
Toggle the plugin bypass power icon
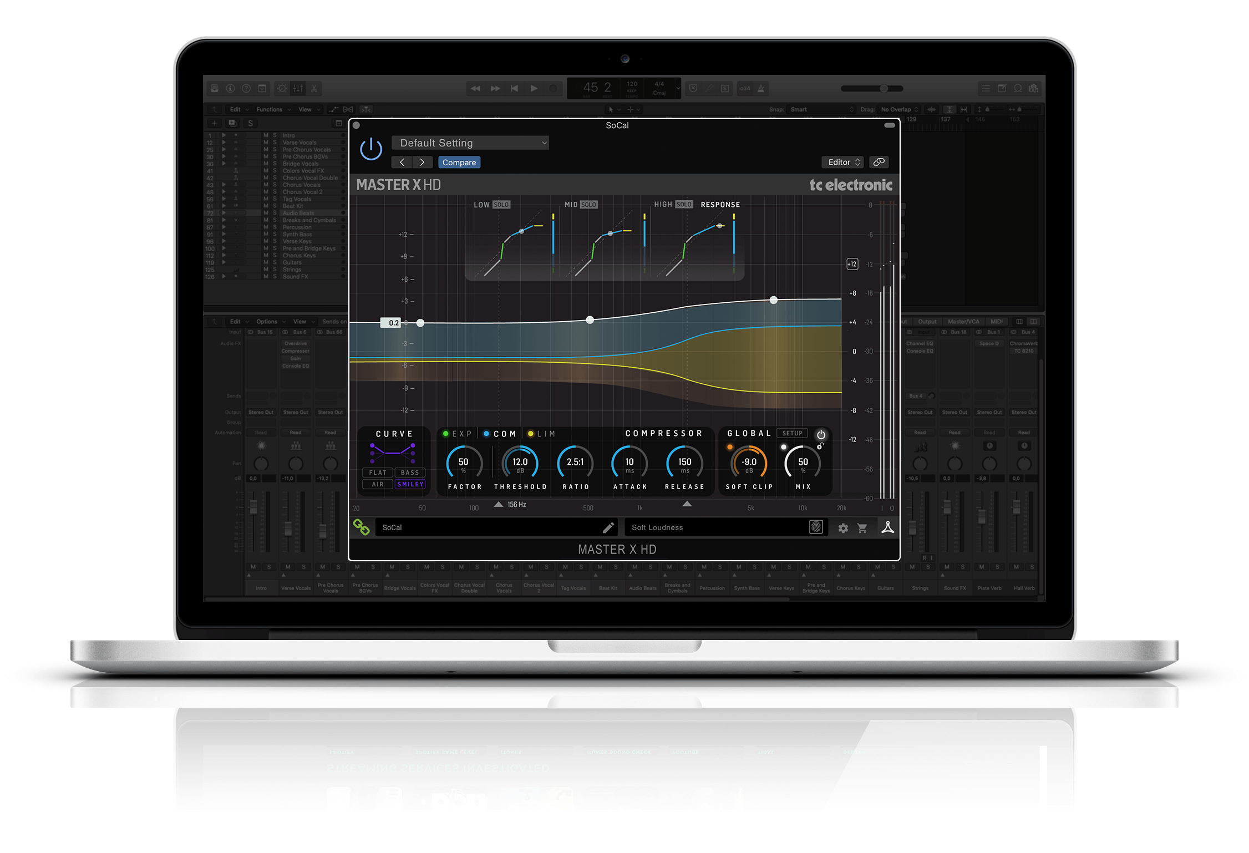(371, 149)
